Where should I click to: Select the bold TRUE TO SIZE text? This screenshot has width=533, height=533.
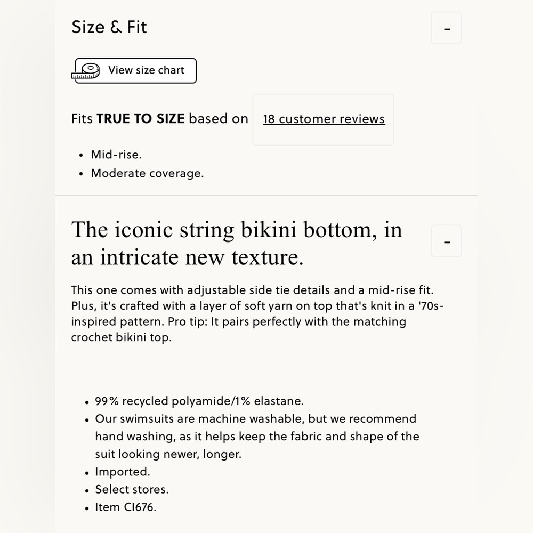click(141, 119)
